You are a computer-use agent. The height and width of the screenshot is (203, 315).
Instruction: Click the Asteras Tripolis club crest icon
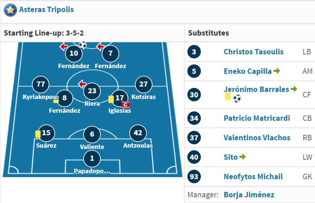coord(10,10)
